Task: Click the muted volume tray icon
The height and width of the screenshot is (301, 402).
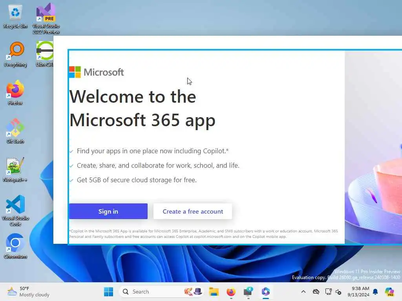Action: pyautogui.click(x=338, y=292)
